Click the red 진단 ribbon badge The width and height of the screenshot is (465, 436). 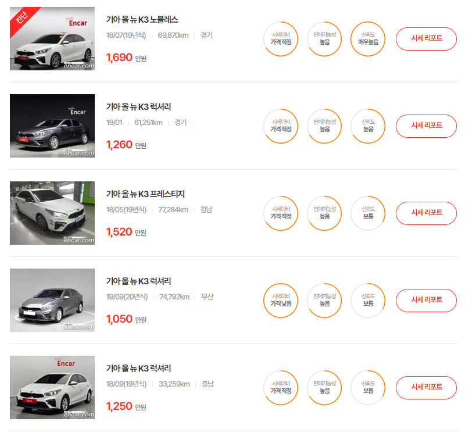tap(22, 19)
